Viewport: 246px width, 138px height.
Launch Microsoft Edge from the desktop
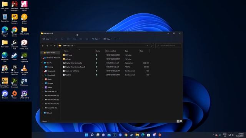(x=5, y=31)
